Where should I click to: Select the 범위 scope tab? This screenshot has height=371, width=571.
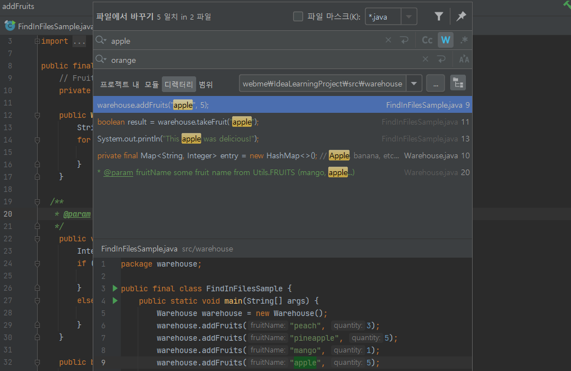[206, 84]
